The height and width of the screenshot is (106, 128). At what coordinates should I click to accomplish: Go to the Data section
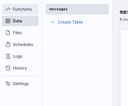(x=20, y=21)
